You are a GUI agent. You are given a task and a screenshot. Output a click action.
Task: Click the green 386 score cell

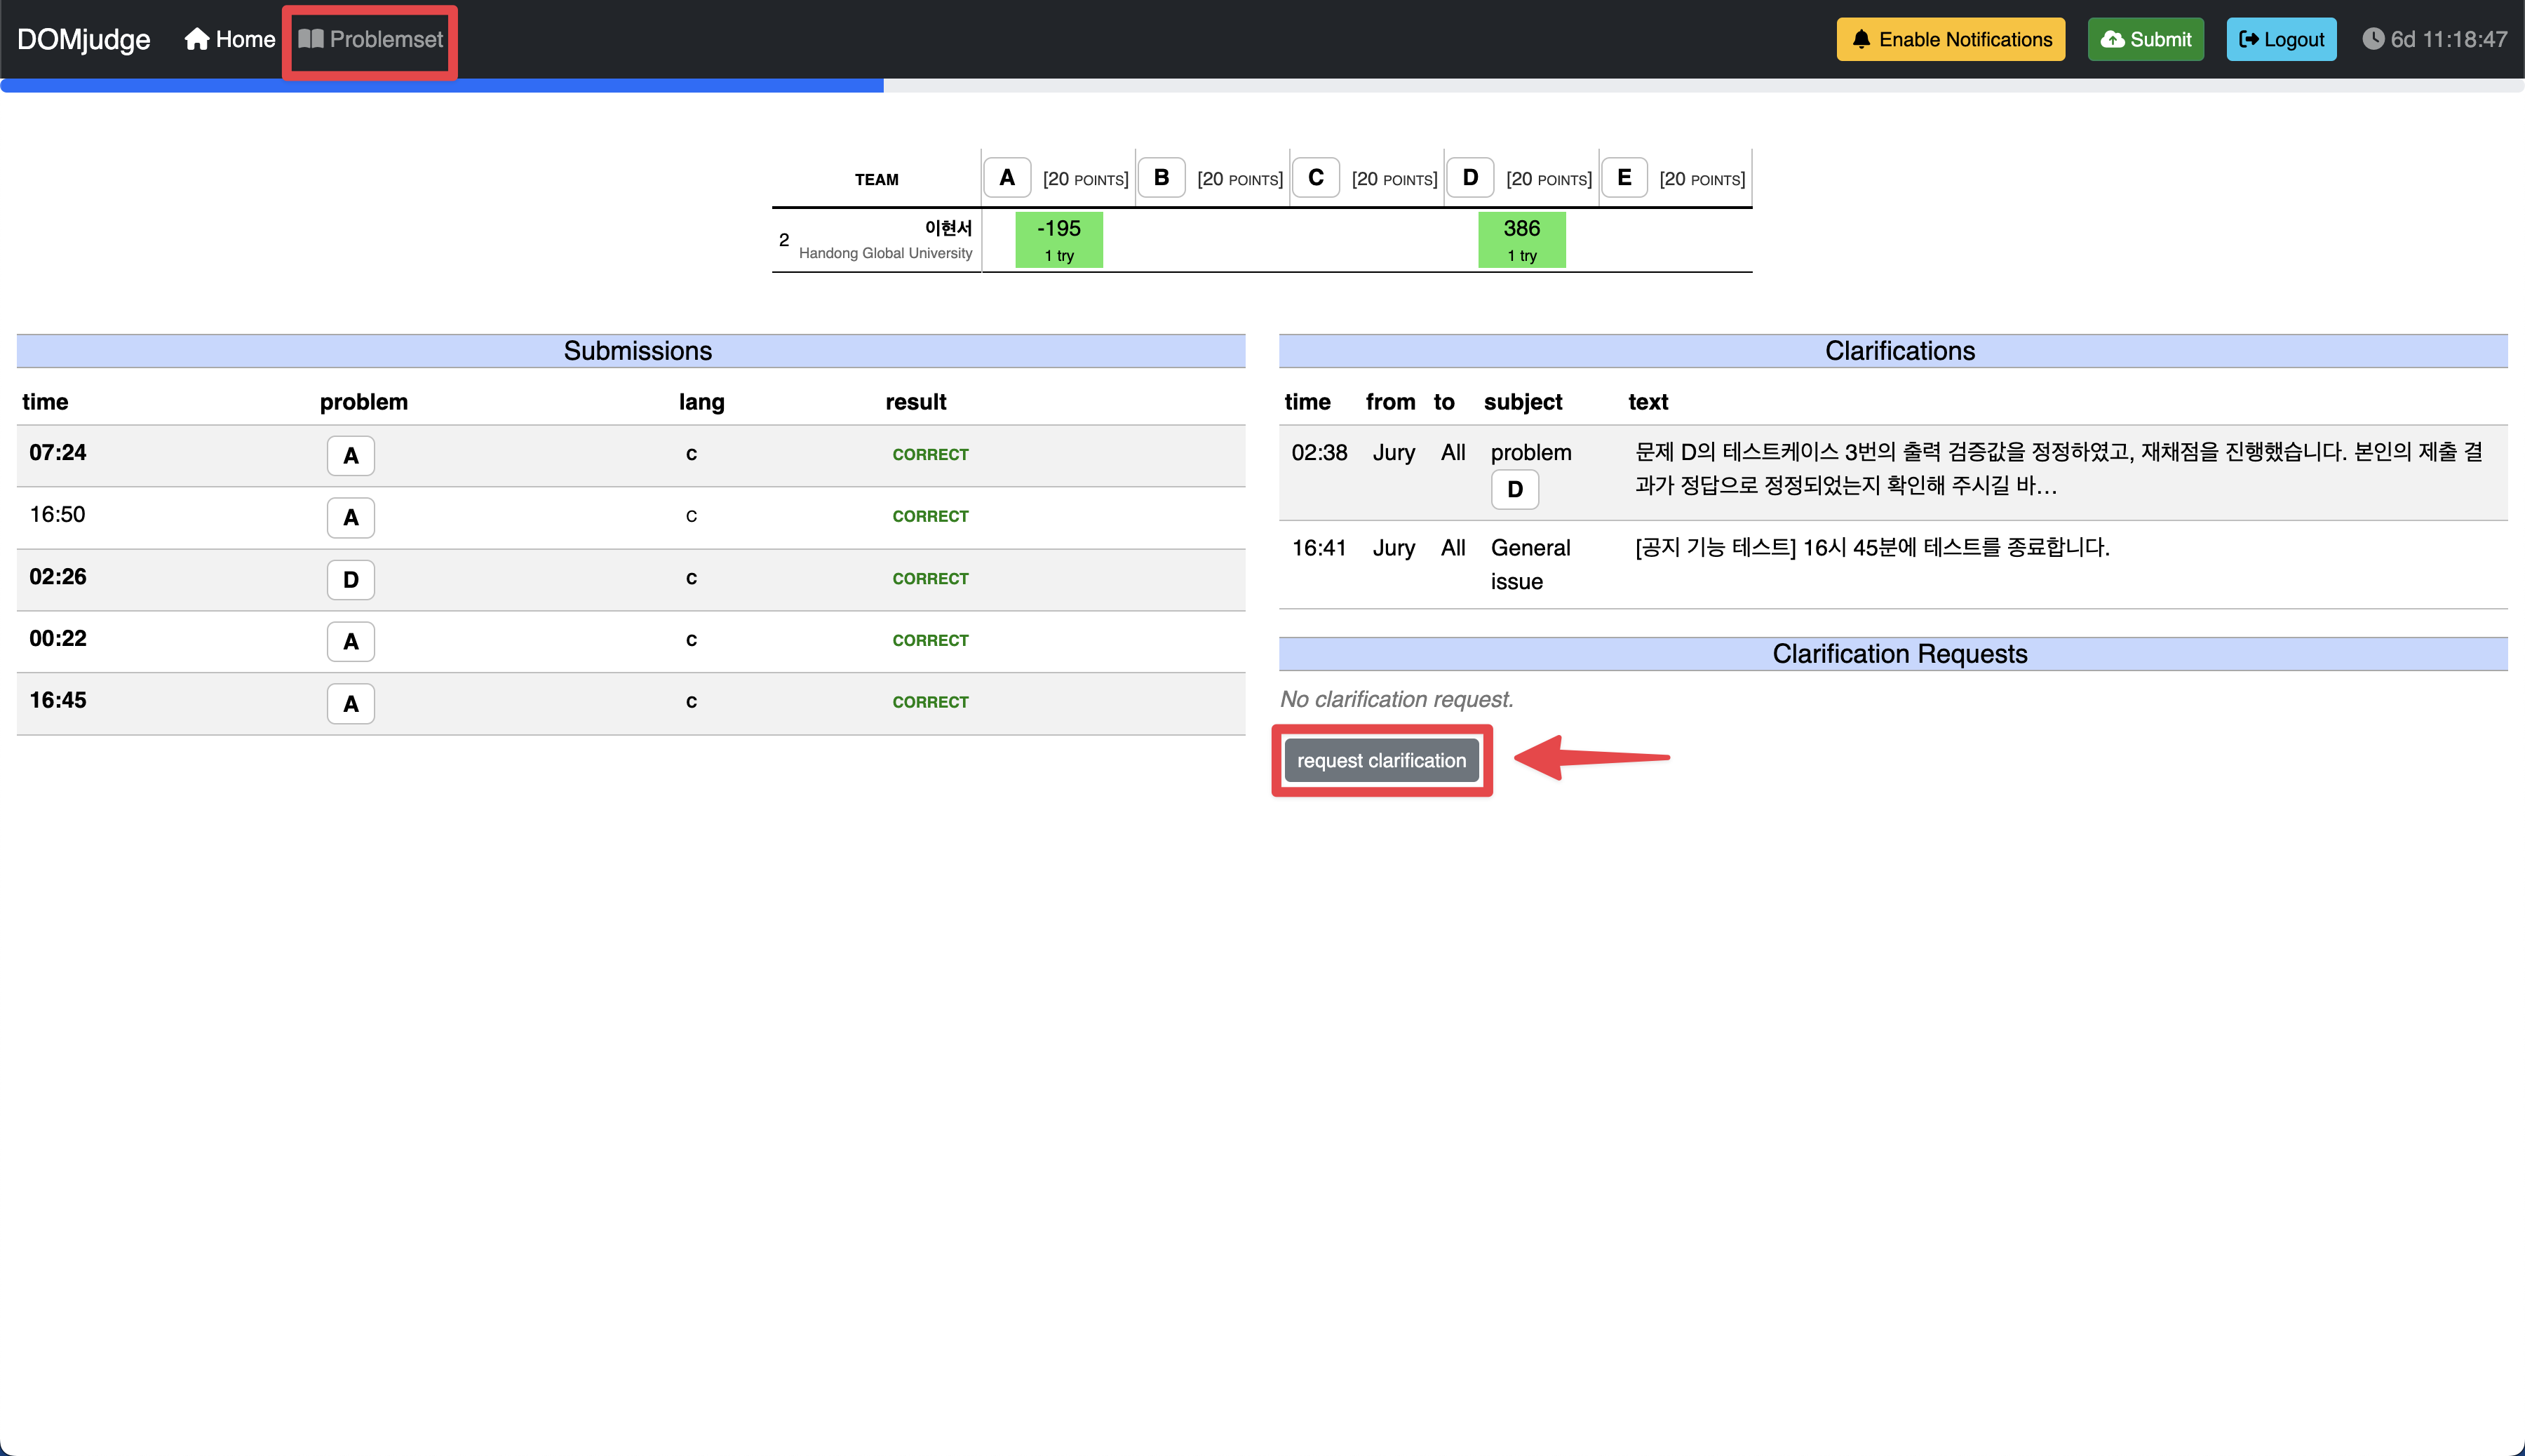pyautogui.click(x=1521, y=240)
